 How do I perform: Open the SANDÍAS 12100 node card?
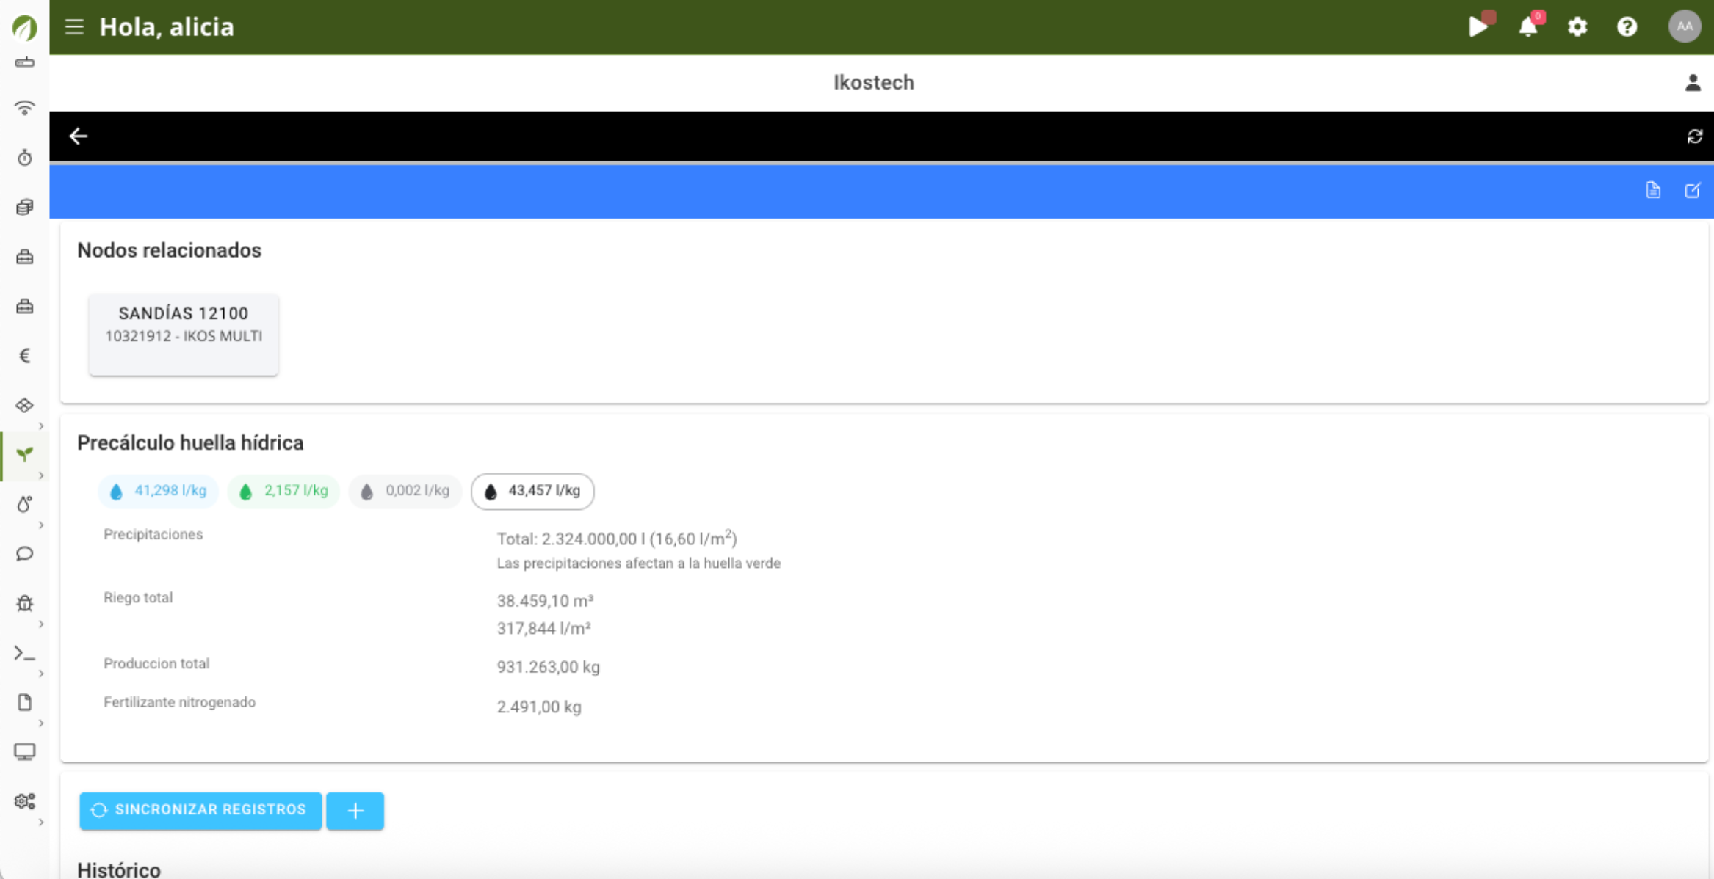pyautogui.click(x=184, y=334)
